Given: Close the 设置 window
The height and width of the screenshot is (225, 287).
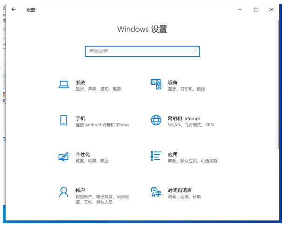Looking at the screenshot, I should [x=271, y=10].
